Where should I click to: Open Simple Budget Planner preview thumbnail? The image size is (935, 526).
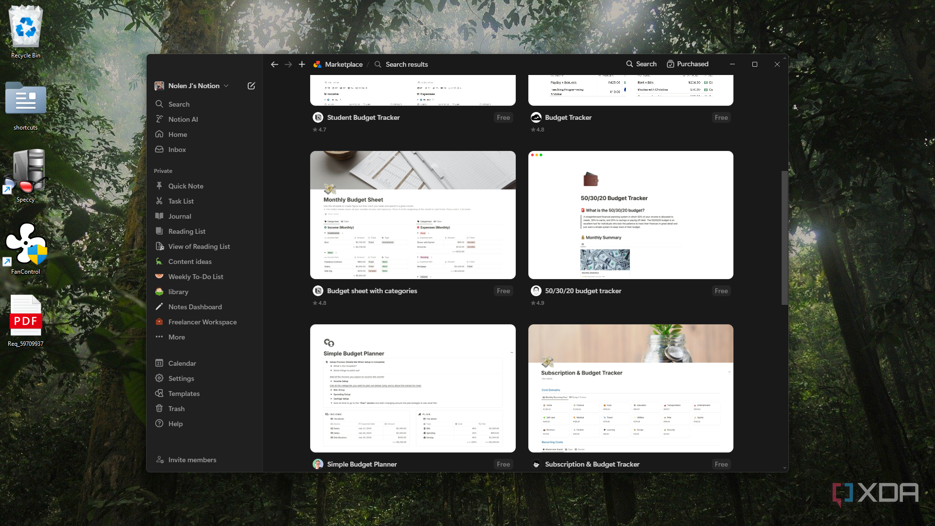[413, 388]
